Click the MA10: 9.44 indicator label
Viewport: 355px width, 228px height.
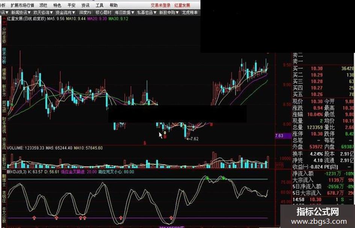tap(76, 19)
